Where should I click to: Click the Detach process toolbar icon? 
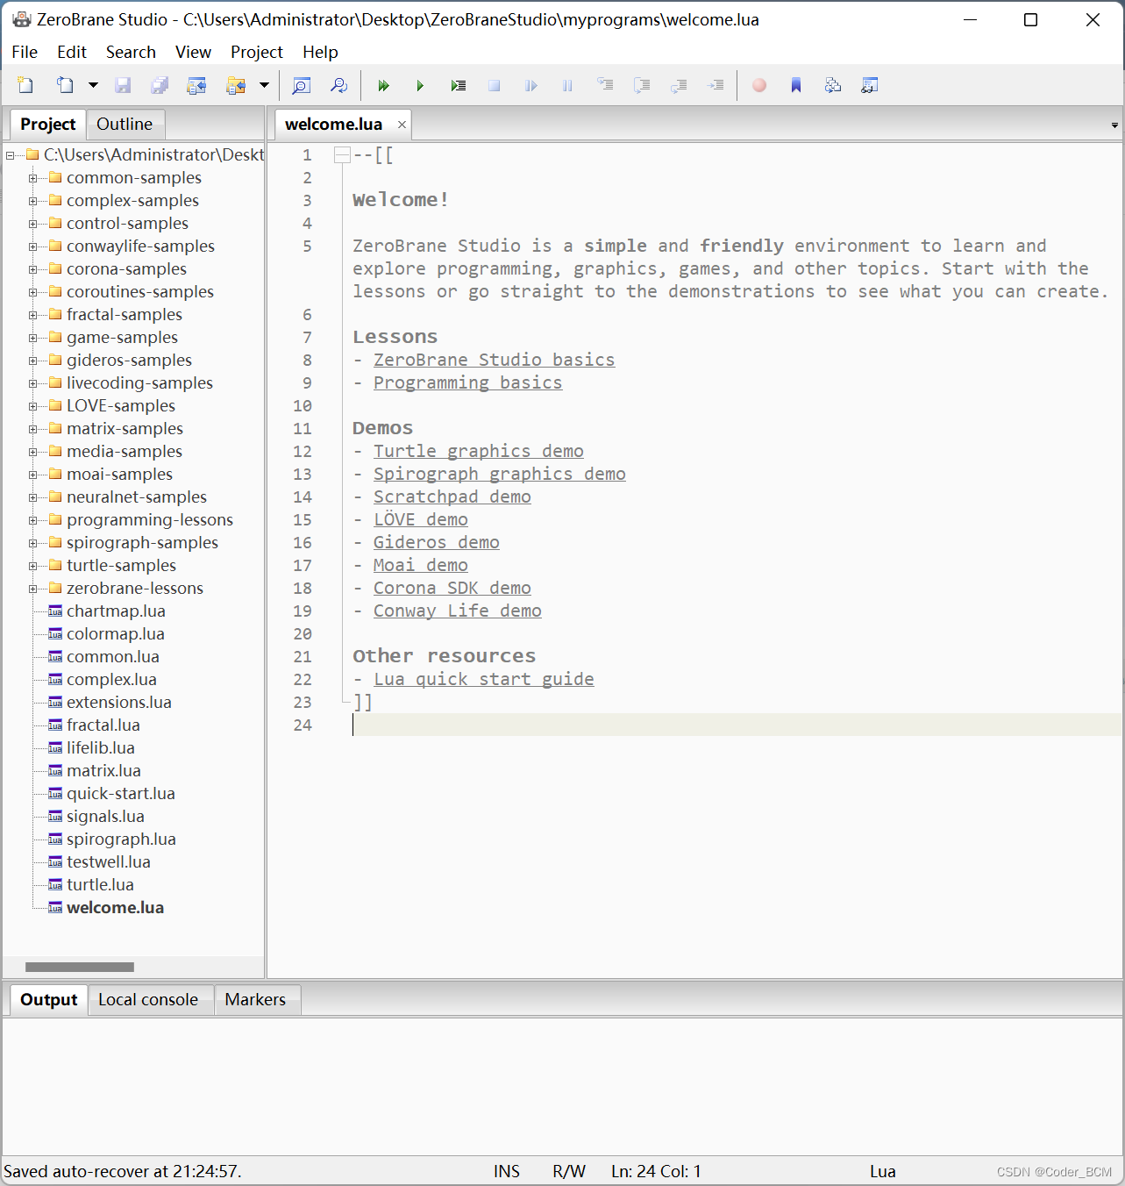point(531,85)
